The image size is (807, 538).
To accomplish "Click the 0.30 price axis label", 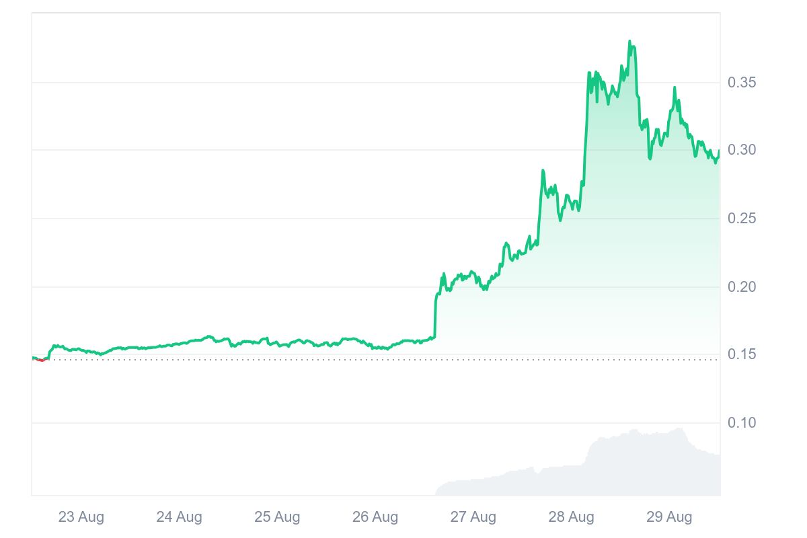I will coord(742,150).
